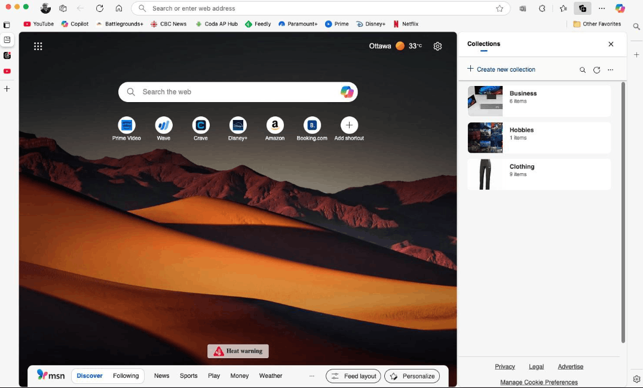Click the Personalize button
Image resolution: width=643 pixels, height=388 pixels.
click(412, 376)
